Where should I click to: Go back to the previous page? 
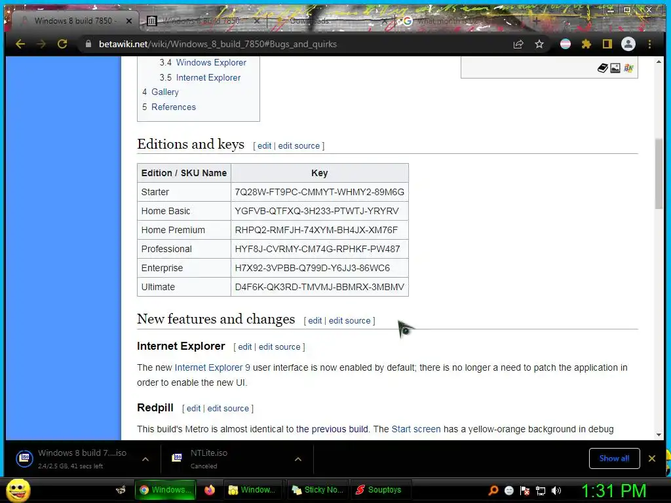(20, 44)
